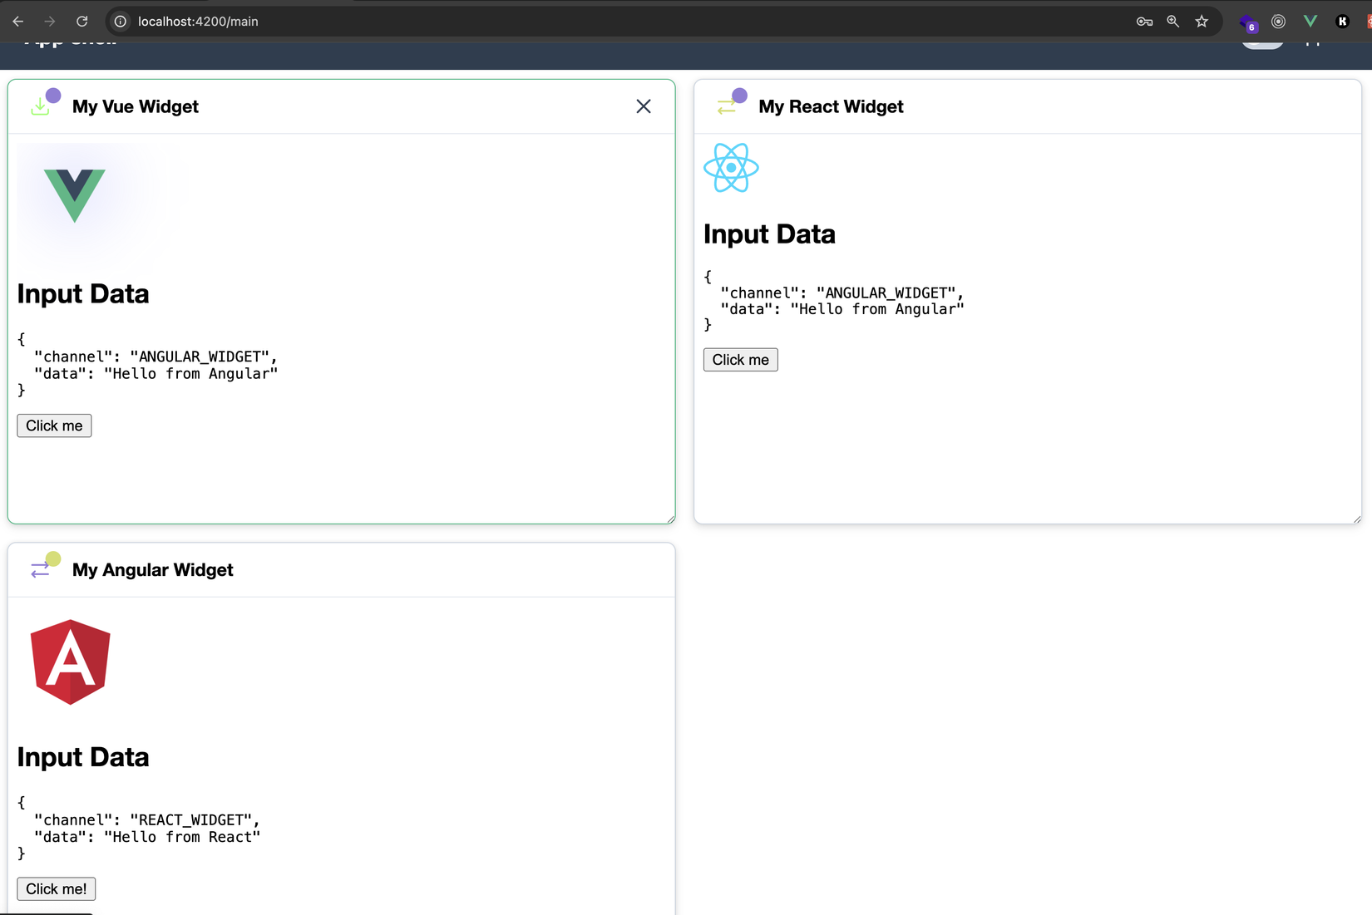Click the purple extension with badge 6
This screenshot has width=1372, height=915.
click(x=1247, y=22)
